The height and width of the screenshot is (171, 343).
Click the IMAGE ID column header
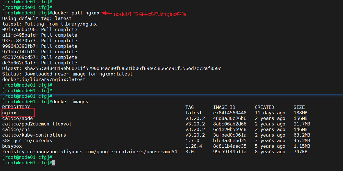coord(224,107)
